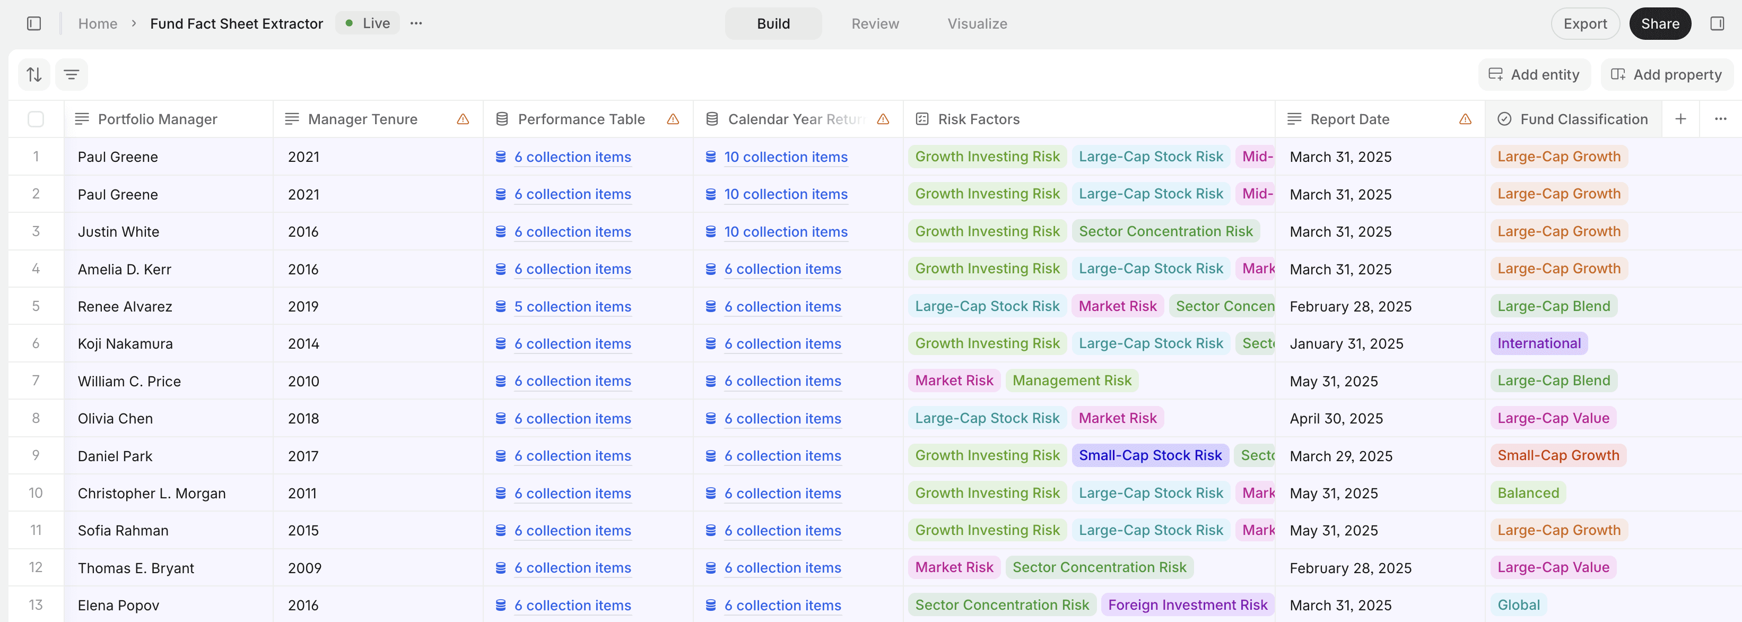This screenshot has height=622, width=1742.
Task: Click the International classification tag
Action: [x=1538, y=343]
